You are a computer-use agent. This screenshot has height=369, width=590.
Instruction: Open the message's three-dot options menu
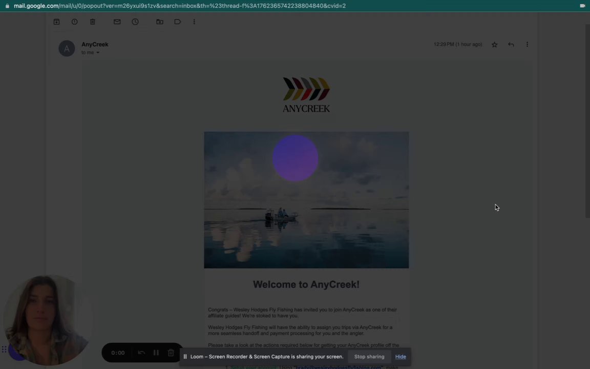[x=527, y=45]
